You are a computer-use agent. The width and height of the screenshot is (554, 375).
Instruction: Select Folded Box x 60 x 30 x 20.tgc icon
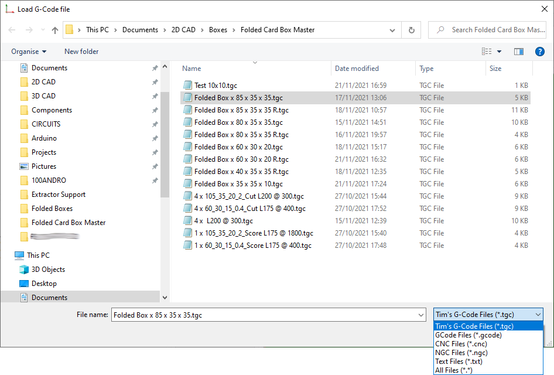coord(187,146)
